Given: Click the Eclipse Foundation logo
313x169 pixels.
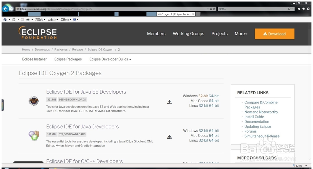Looking at the screenshot, I should (38, 33).
